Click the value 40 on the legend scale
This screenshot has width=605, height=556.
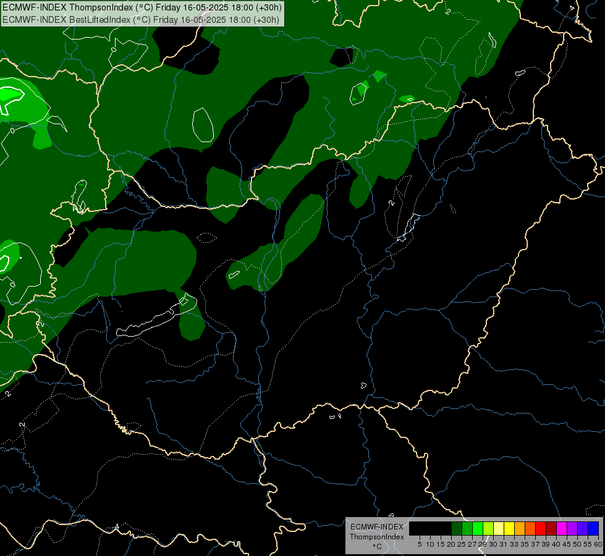[x=556, y=544]
